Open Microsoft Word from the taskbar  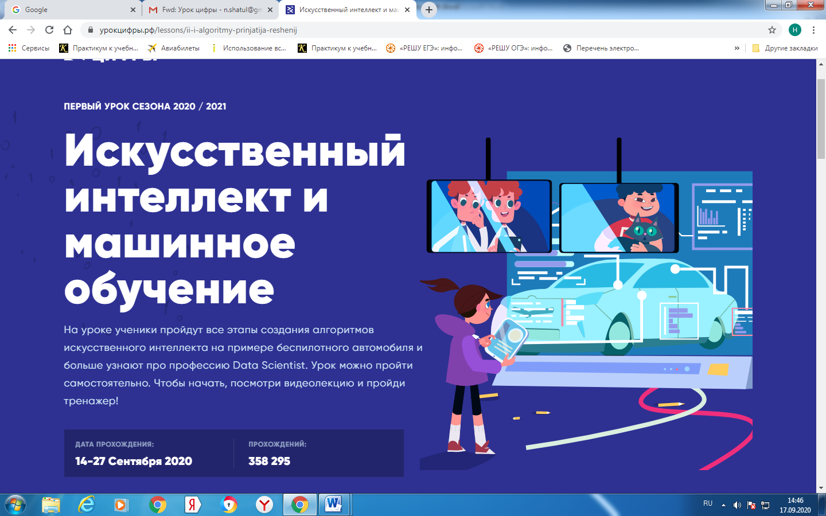tap(333, 505)
